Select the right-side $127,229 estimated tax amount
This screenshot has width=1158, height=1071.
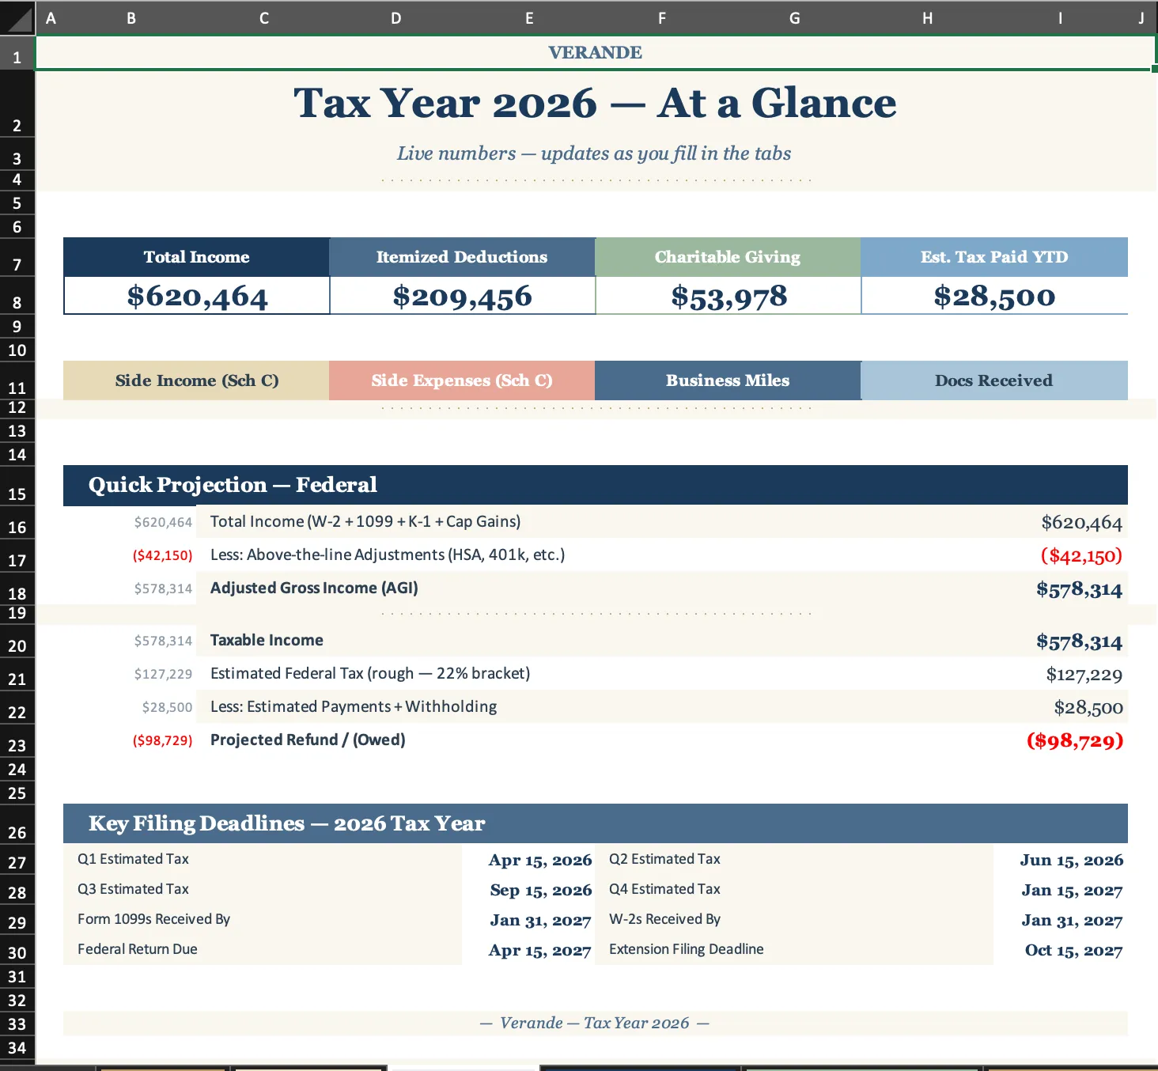1084,675
